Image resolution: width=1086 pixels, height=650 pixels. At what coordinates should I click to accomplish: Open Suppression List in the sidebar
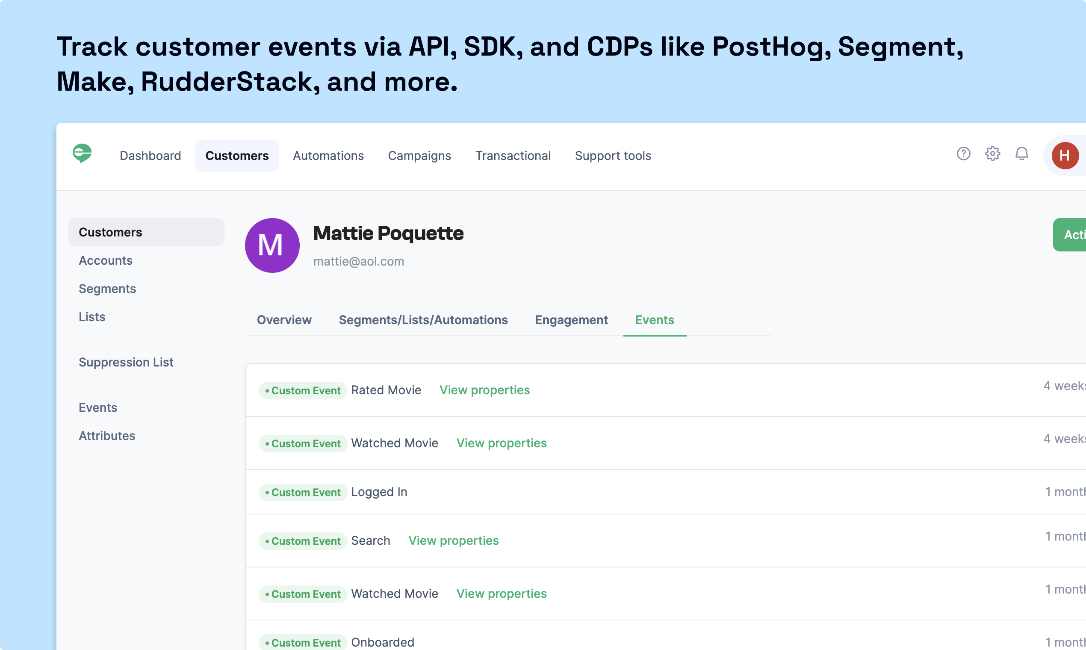126,362
